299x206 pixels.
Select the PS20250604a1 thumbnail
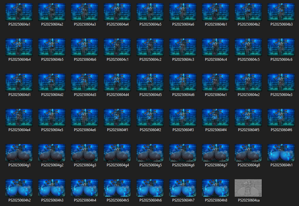[19, 12]
